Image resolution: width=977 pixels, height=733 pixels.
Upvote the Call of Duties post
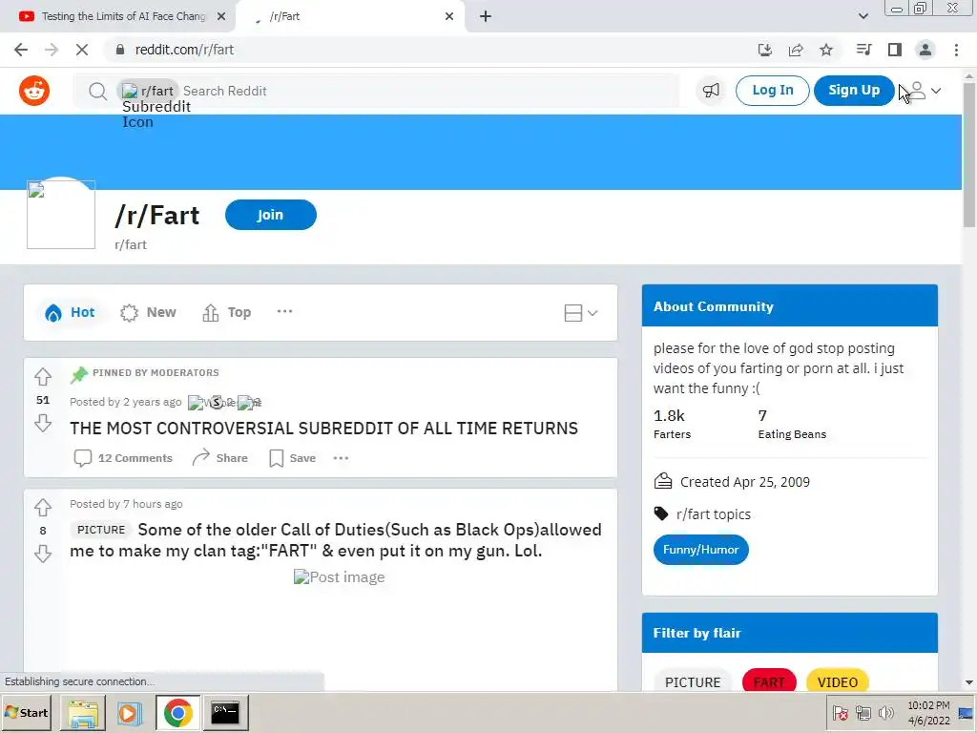pyautogui.click(x=43, y=508)
